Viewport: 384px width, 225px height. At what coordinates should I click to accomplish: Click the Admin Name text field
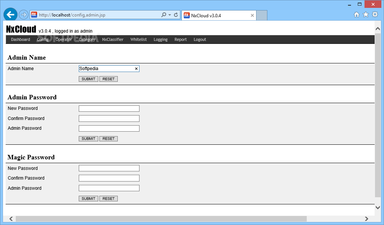pyautogui.click(x=109, y=69)
